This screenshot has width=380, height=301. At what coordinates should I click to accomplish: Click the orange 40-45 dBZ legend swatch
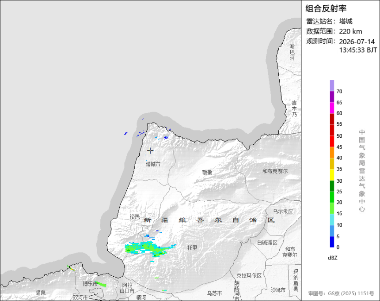[x=332, y=153]
